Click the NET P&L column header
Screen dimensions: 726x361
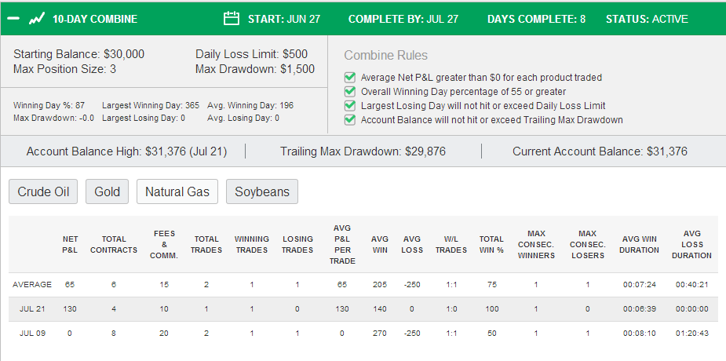click(x=71, y=244)
